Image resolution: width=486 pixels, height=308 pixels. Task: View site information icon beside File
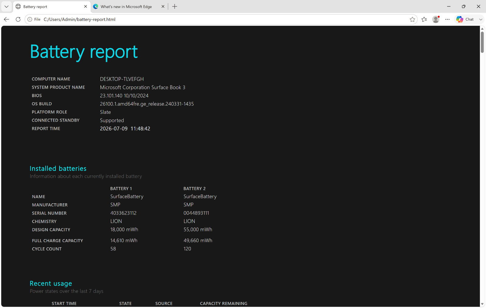pyautogui.click(x=30, y=19)
